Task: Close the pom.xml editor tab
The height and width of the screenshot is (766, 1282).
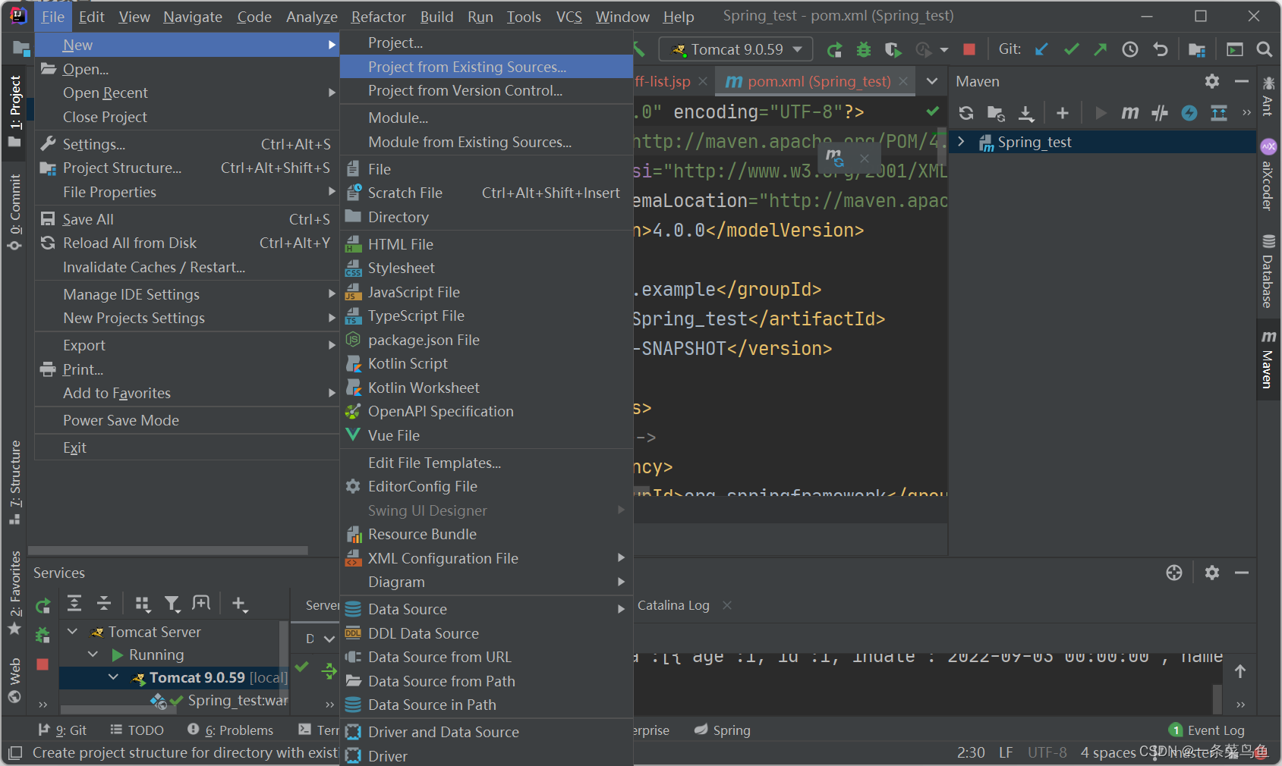Action: [x=903, y=81]
